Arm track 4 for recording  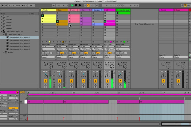[x=83, y=87]
